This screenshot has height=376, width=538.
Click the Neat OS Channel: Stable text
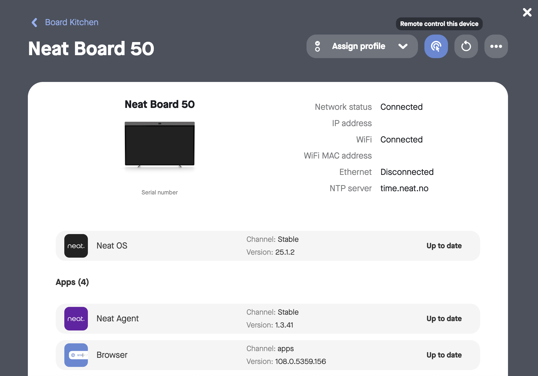(272, 239)
